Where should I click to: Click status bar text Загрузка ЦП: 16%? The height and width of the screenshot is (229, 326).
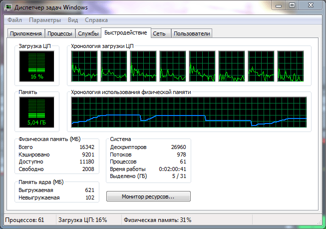(82, 220)
